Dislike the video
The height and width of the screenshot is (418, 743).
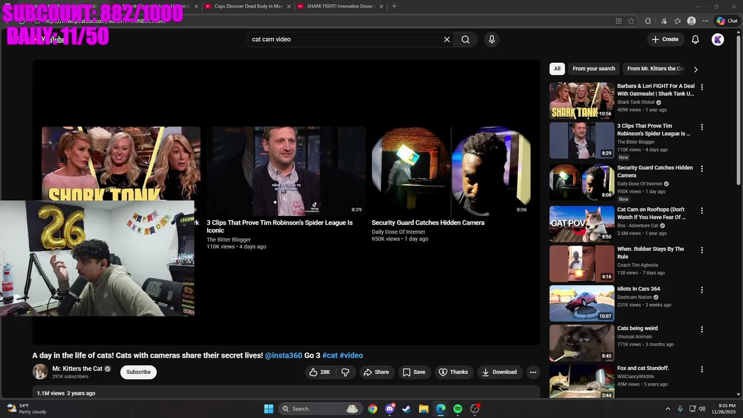coord(345,372)
